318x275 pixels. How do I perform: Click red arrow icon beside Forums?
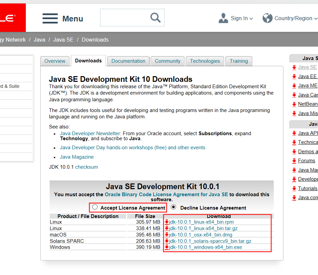[x=294, y=161]
